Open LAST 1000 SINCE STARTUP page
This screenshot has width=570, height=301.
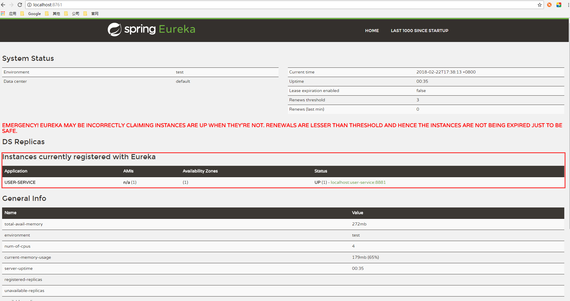coord(419,31)
